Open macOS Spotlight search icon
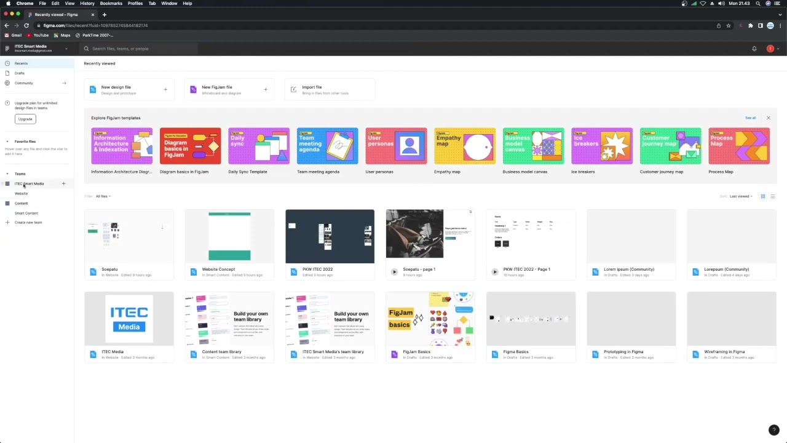Viewport: 787px width, 443px height. pyautogui.click(x=758, y=3)
